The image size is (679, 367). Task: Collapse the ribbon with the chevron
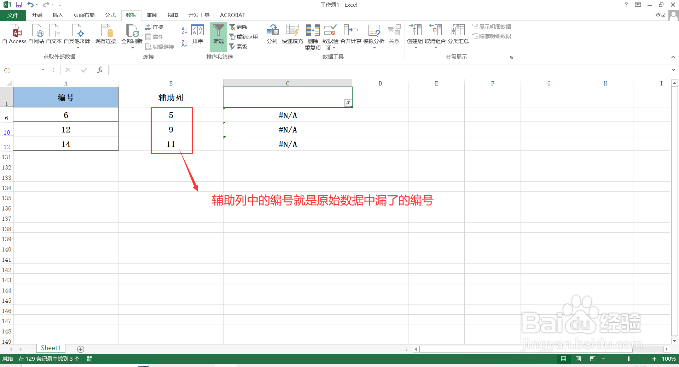(673, 57)
